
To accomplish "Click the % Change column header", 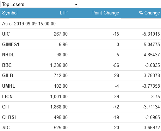I will pos(149,13).
